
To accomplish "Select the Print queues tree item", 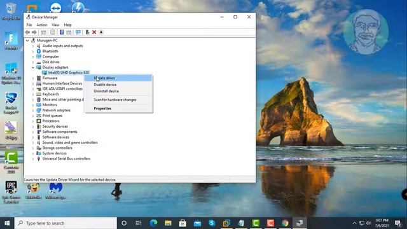I will pos(52,116).
